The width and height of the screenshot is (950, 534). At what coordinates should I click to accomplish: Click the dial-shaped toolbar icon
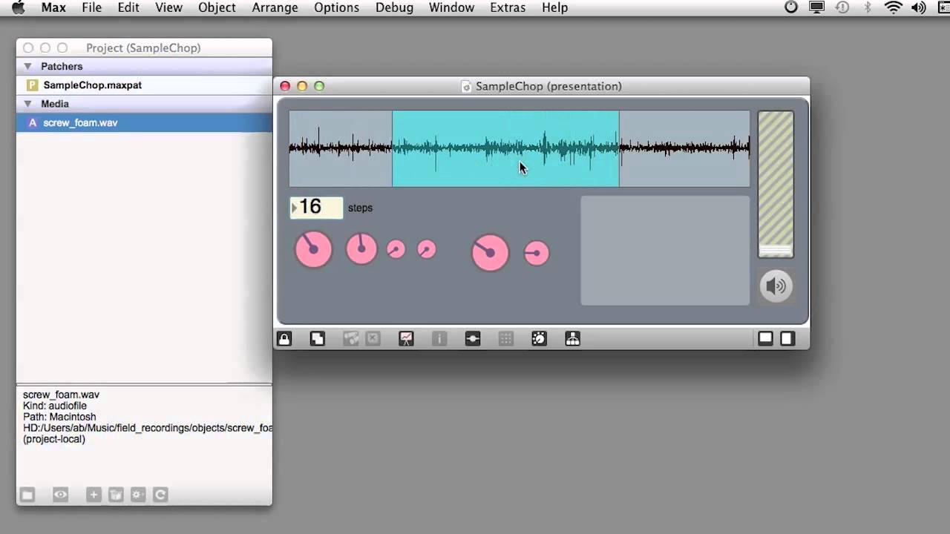click(540, 339)
